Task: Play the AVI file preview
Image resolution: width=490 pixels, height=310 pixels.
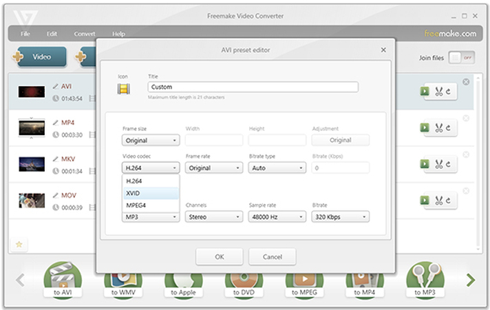Action: point(425,92)
